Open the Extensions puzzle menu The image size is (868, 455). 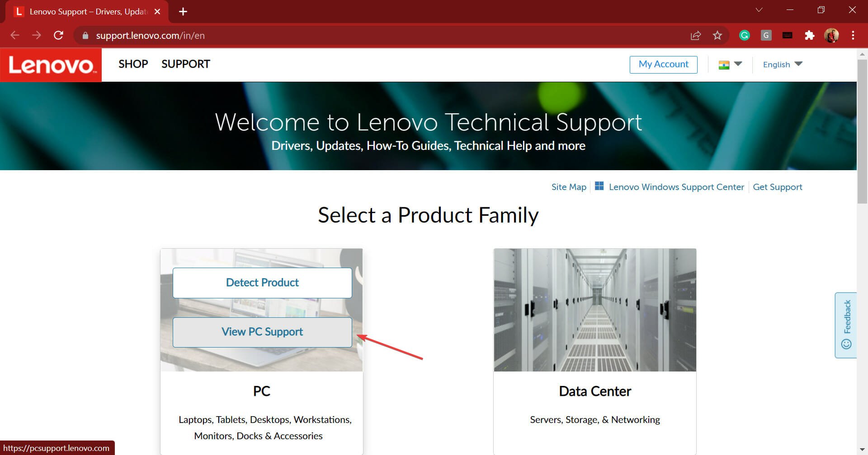coord(810,35)
